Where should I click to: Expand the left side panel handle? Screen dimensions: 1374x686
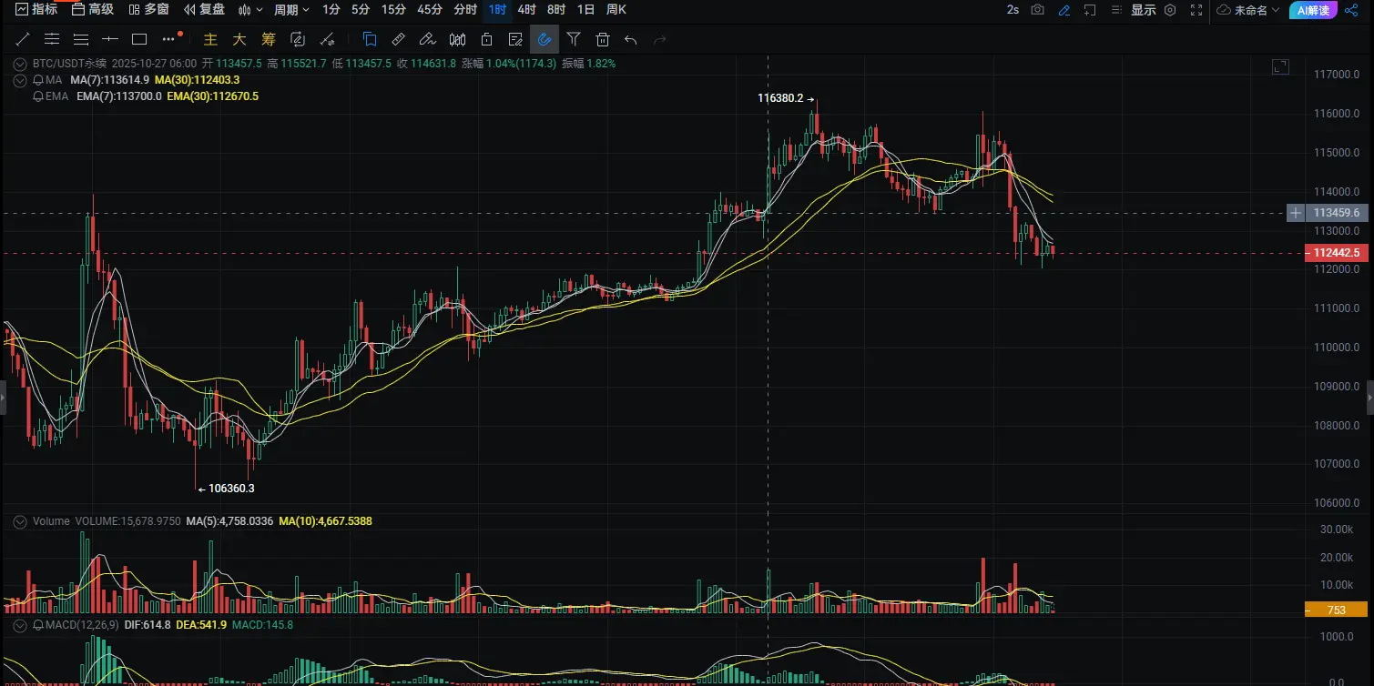tap(3, 398)
